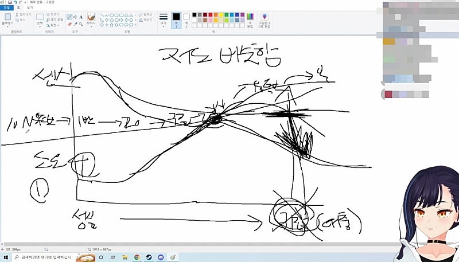The image size is (459, 262).
Task: Click the Save icon in quick access toolbar
Action: [10, 2]
